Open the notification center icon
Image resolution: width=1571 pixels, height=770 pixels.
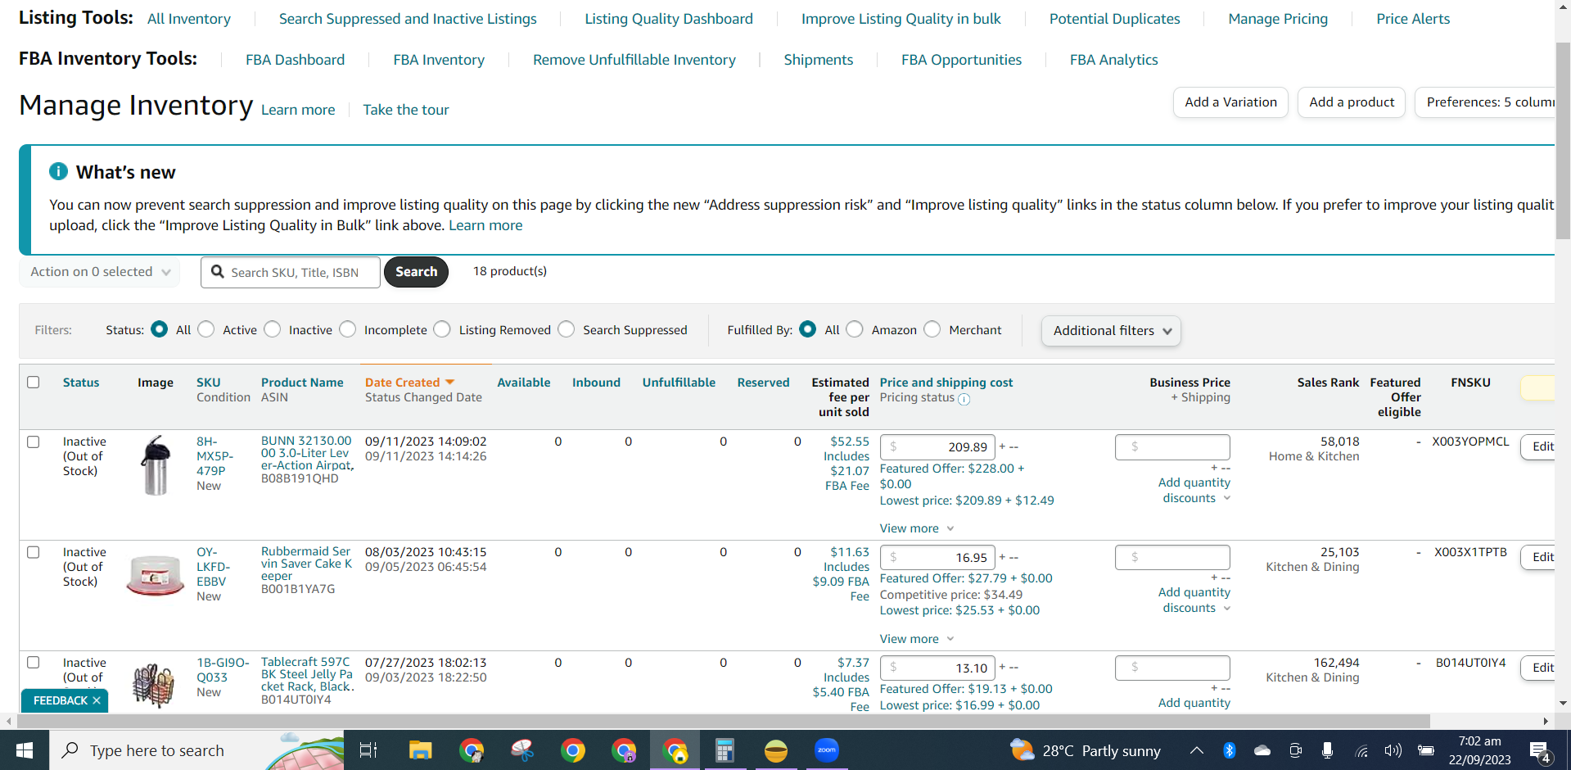point(1540,751)
